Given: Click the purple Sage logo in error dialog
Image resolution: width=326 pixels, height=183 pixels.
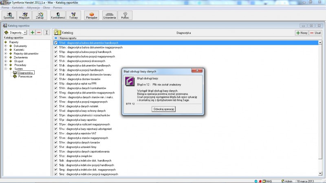Looking at the screenshot, I should [x=130, y=81].
